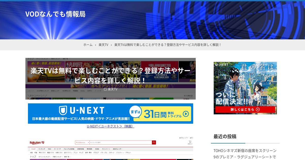
Task: Open the TOHOシネマズ新宿 recent post link
Action: 245,154
